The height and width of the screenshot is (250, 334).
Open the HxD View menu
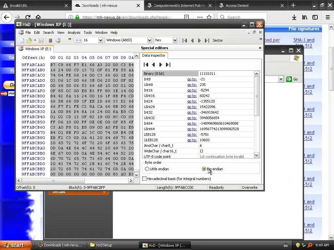click(x=61, y=33)
